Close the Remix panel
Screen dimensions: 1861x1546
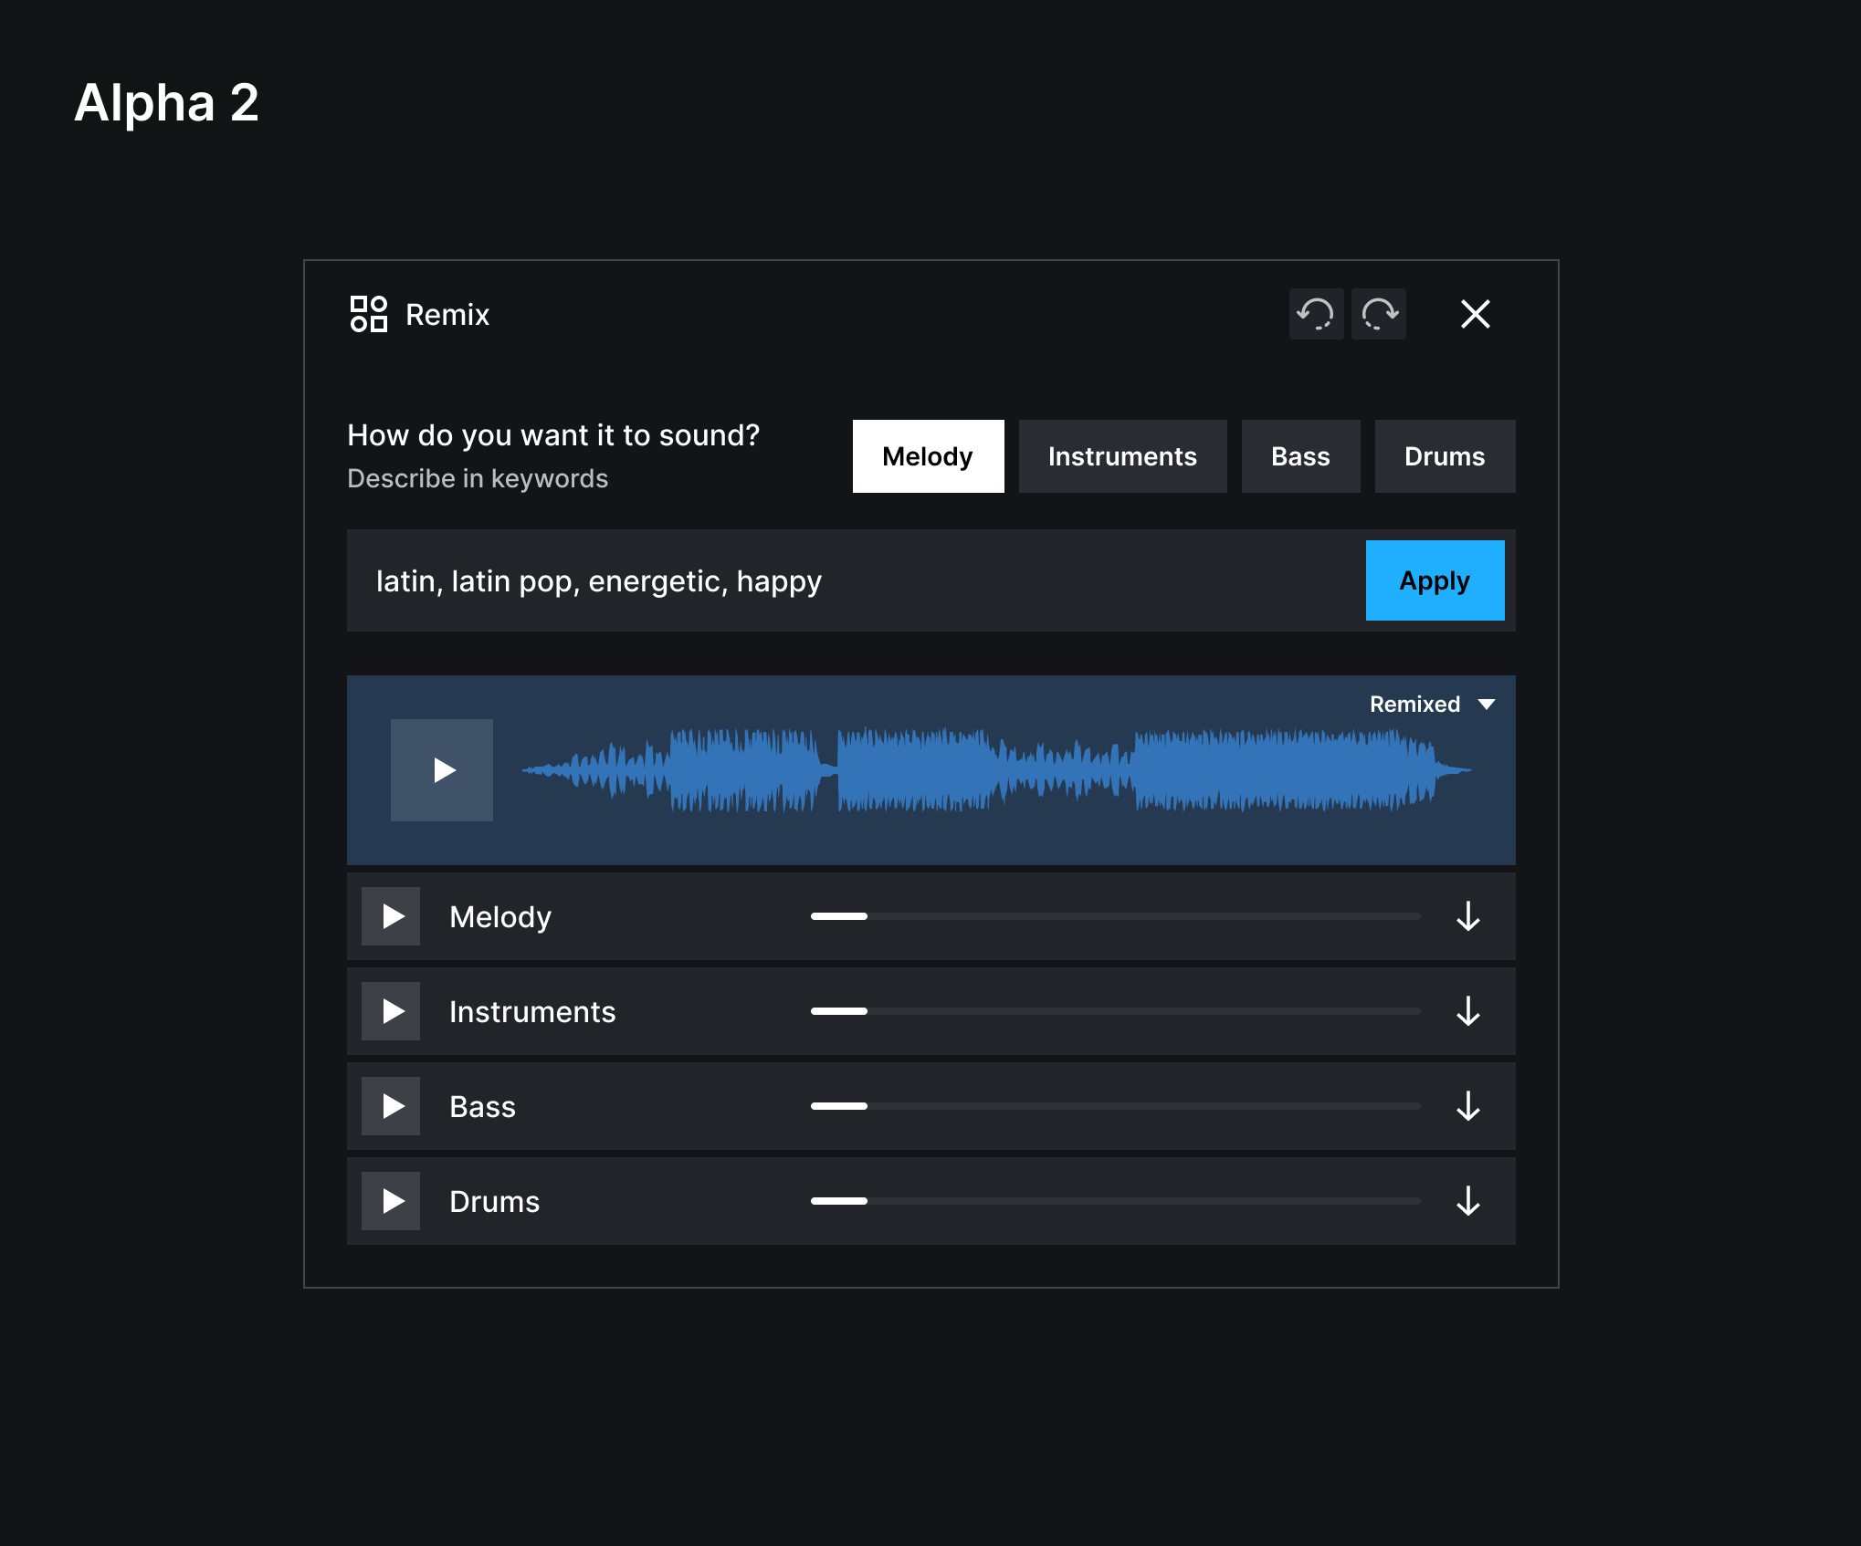[x=1475, y=314]
